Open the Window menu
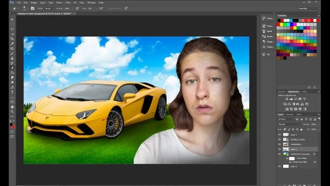 (91, 3)
